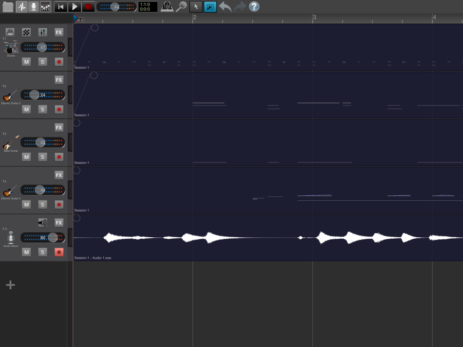Adjust the T.2 guitar volume slider at 24
463x347 pixels.
43,95
